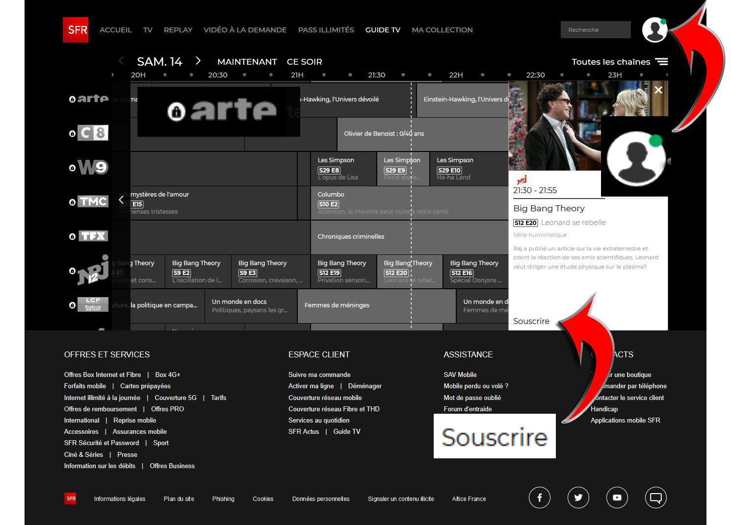Close the Big Bang Theory detail panel
The width and height of the screenshot is (731, 525).
tap(658, 90)
